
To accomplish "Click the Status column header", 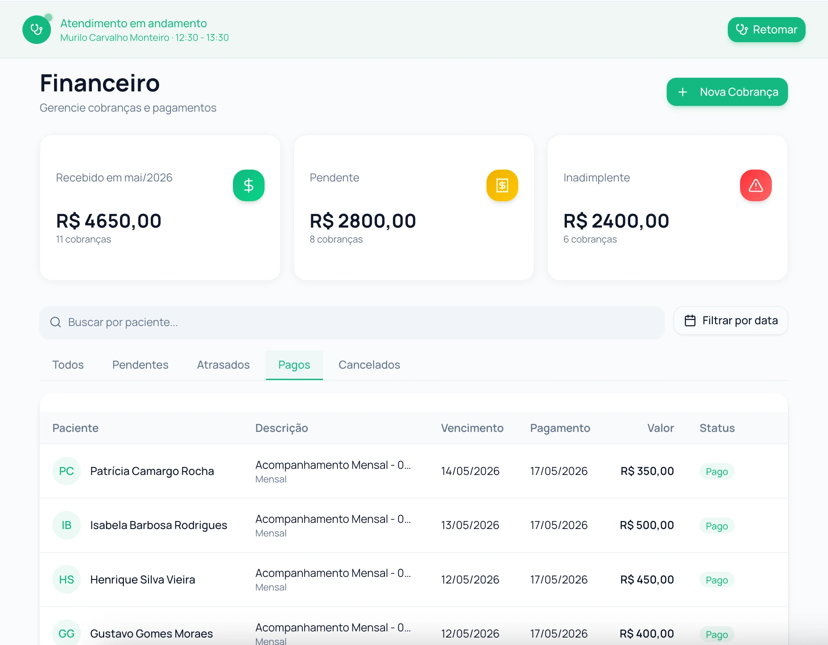I will tap(717, 428).
